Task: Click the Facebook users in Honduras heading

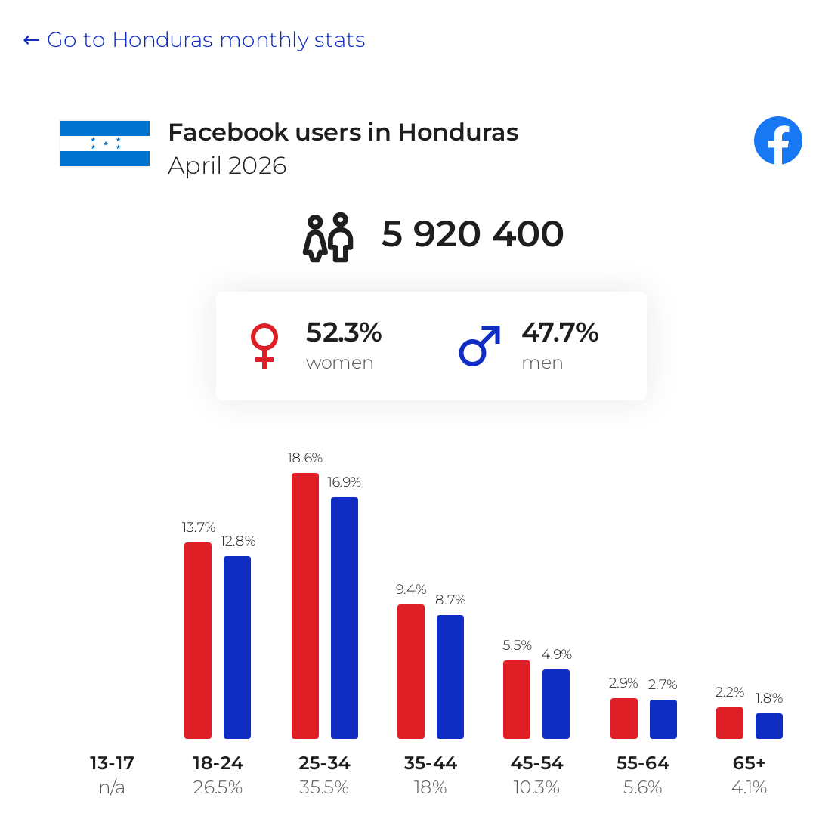Action: pyautogui.click(x=344, y=132)
